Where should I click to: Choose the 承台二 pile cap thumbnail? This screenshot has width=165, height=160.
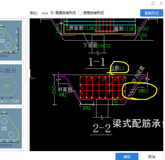[x=11, y=41]
